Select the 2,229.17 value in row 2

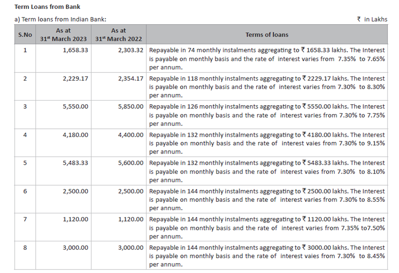(x=76, y=79)
